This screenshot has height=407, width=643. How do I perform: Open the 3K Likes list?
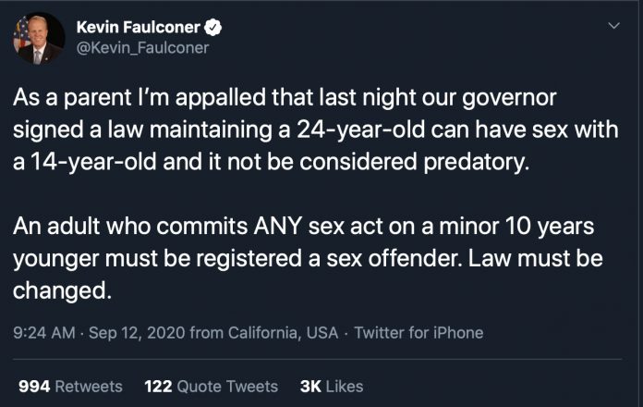(x=332, y=387)
